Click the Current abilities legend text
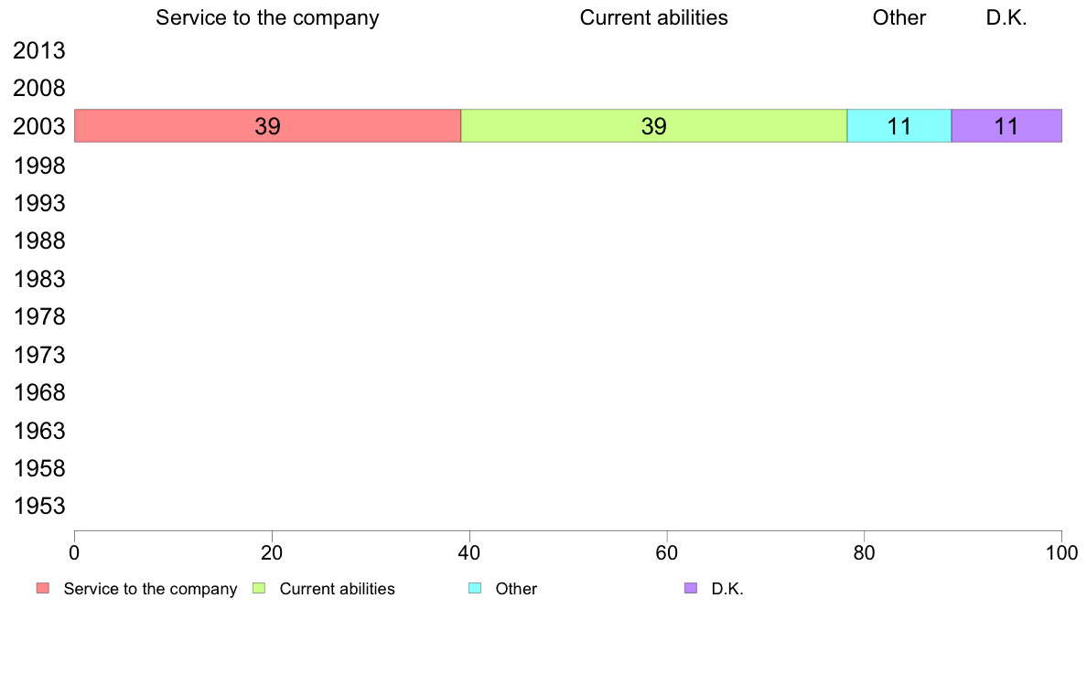Viewport: 1087px width, 673px height. coord(337,589)
